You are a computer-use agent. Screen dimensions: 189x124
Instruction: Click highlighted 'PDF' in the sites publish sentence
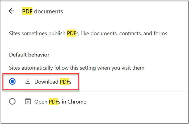(x=71, y=33)
